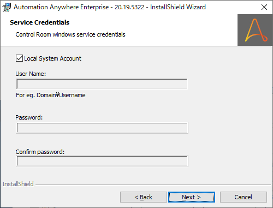
Task: Click the Service Credentials heading
Action: [x=39, y=22]
